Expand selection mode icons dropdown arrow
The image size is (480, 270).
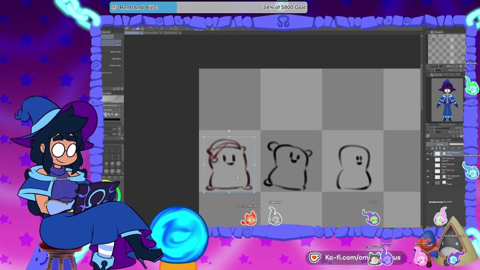coord(120,115)
